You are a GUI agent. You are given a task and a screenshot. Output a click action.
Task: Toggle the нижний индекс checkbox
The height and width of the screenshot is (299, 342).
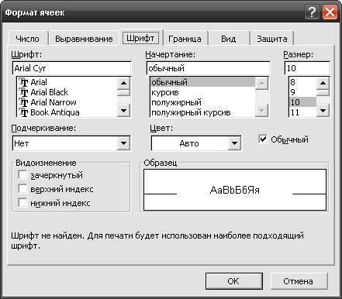pyautogui.click(x=22, y=203)
